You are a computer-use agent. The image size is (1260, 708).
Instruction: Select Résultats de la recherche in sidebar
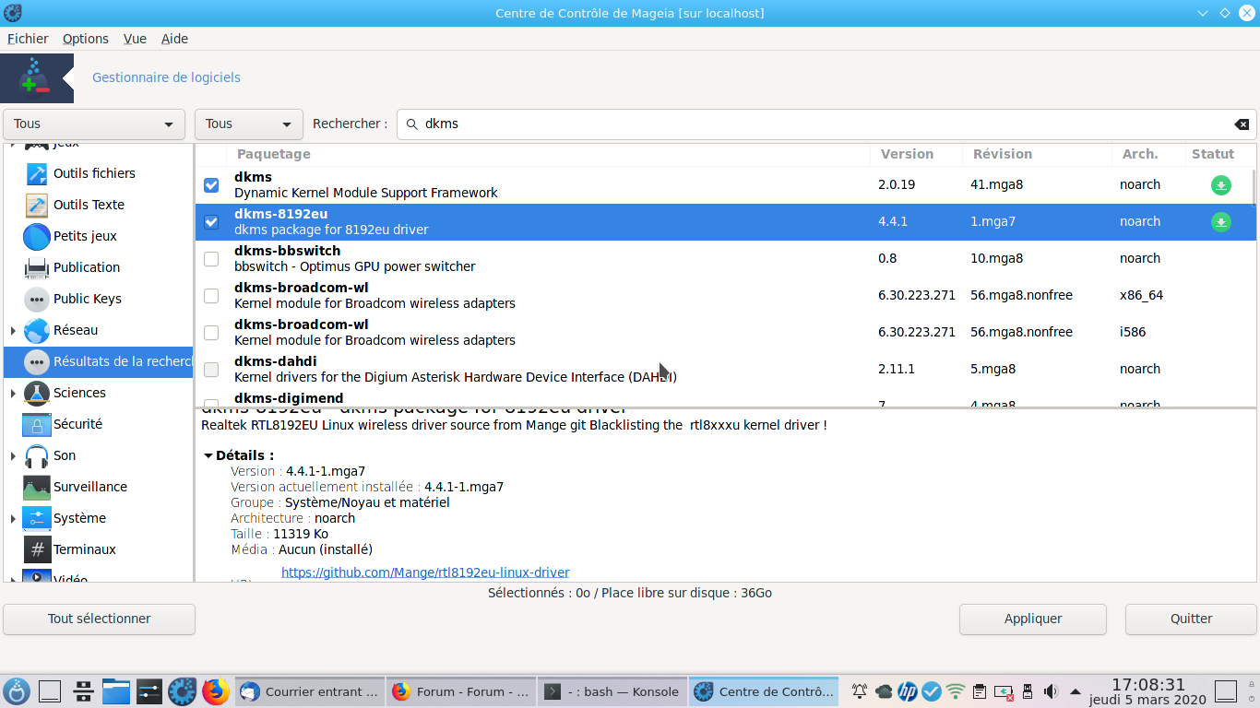tap(99, 361)
